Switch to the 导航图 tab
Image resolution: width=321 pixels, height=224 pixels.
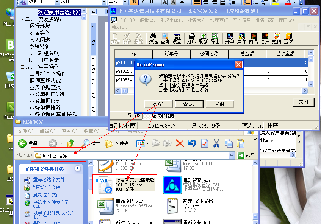pyautogui.click(x=134, y=115)
